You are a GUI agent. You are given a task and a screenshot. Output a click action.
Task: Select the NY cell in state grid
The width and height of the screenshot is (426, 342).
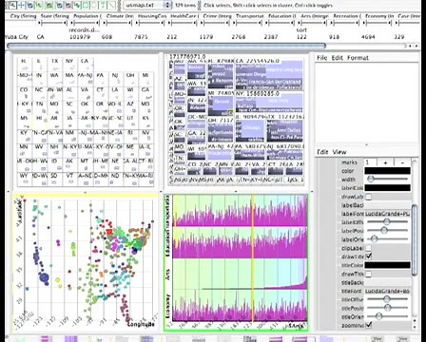pyautogui.click(x=69, y=65)
